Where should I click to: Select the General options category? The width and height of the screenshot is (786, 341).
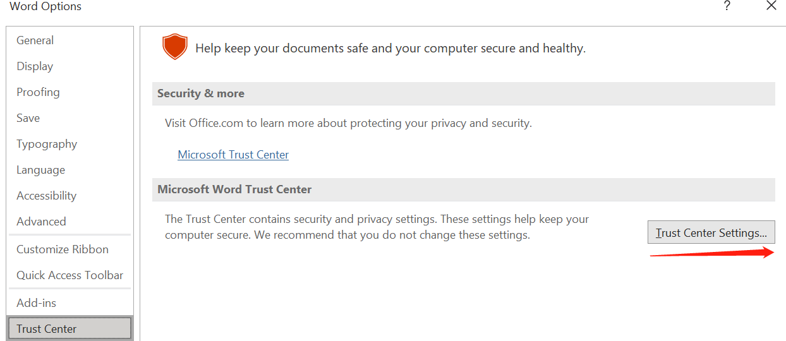coord(35,40)
